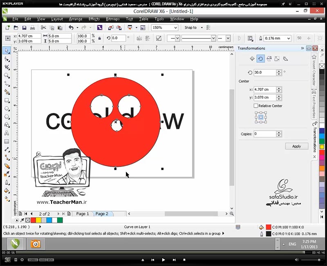Screen dimensions: 327x266
Task: Open the Arrange menu
Action: click(76, 19)
